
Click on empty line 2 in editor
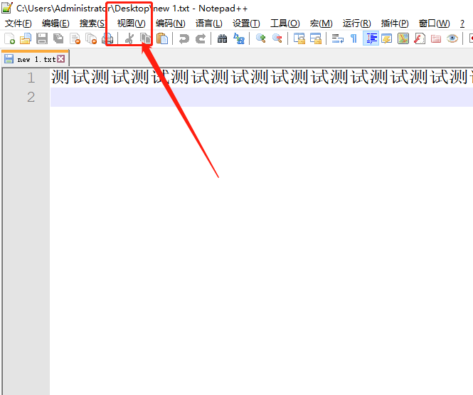[256, 97]
